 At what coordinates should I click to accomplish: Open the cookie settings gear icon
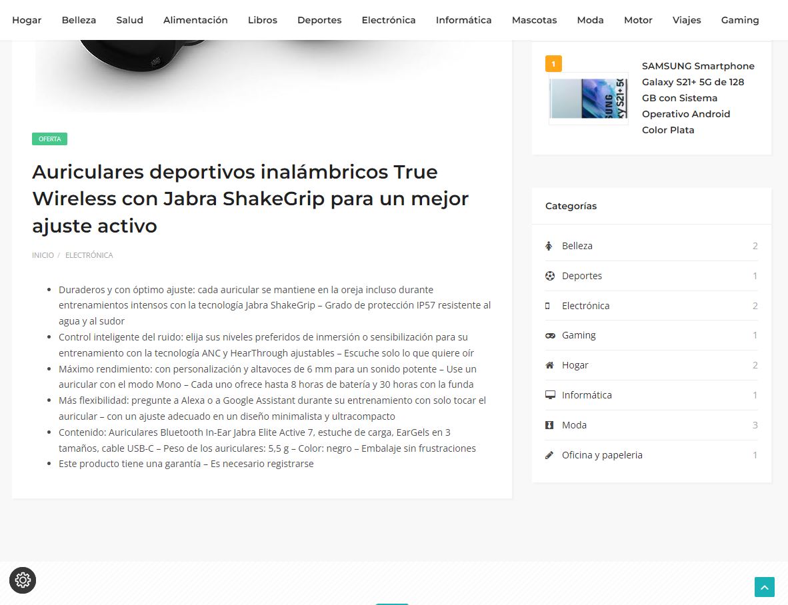pos(23,580)
